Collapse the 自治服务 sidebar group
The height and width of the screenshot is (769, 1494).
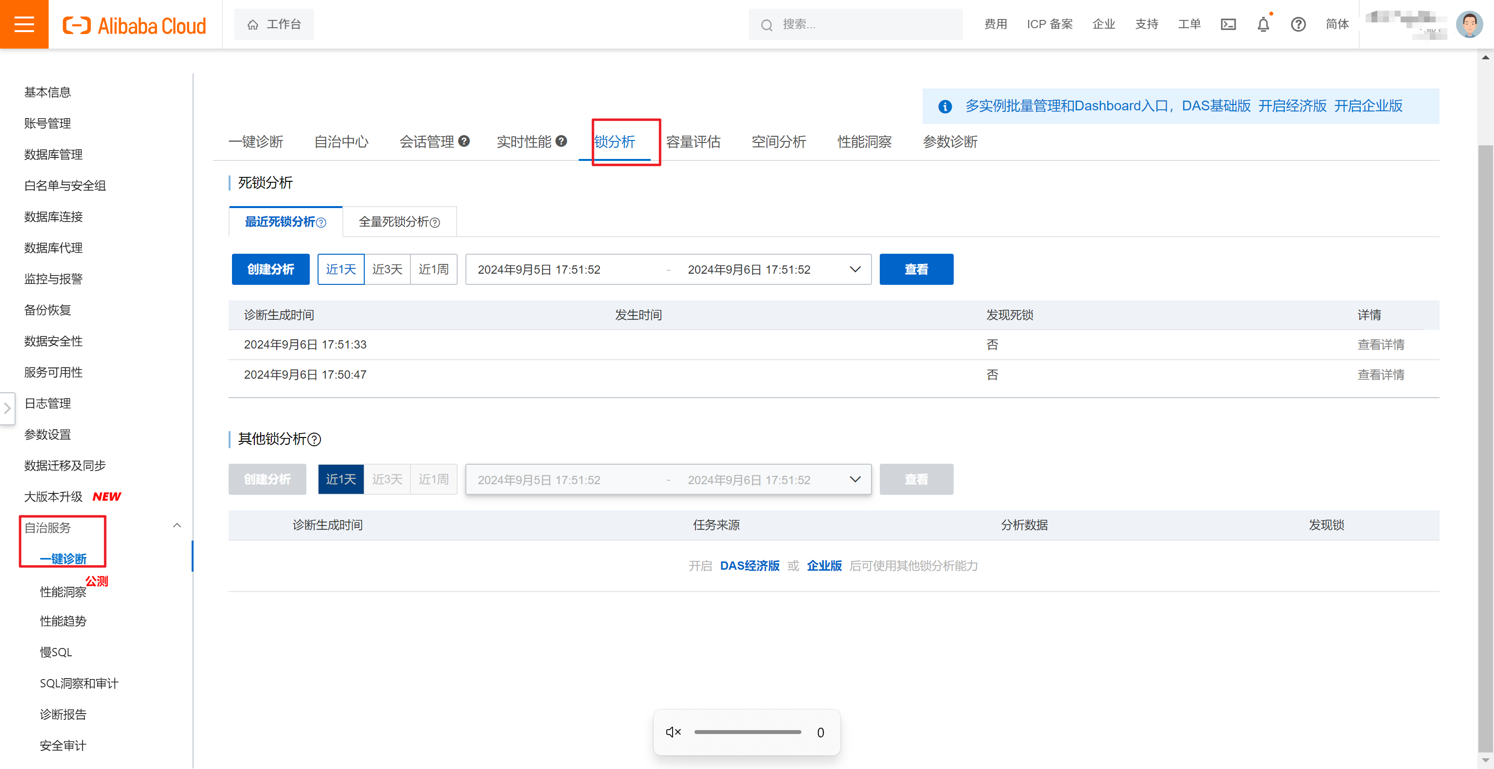click(x=177, y=525)
